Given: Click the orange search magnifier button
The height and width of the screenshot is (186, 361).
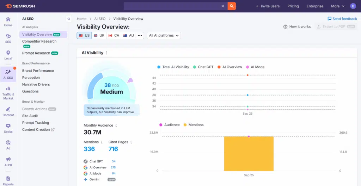Looking at the screenshot, I should pyautogui.click(x=232, y=6).
